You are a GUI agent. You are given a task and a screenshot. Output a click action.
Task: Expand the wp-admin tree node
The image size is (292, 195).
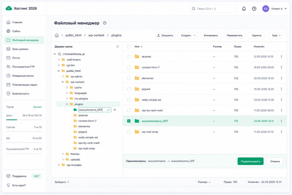click(63, 76)
